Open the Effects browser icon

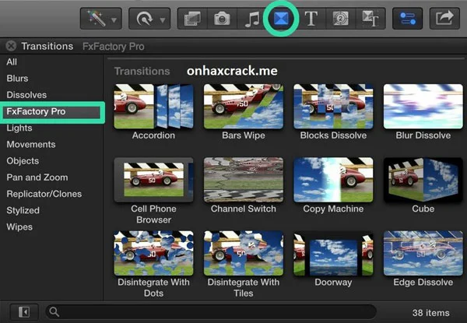(192, 19)
